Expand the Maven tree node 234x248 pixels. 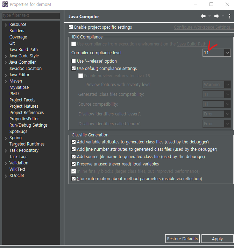pos(6,82)
